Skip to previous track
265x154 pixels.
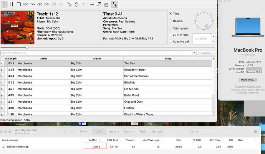pos(26,4)
